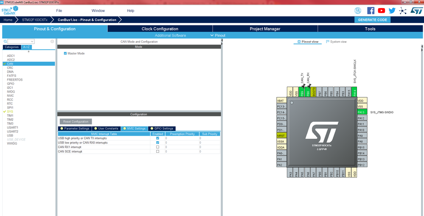Select the VBAT pin

click(281, 101)
